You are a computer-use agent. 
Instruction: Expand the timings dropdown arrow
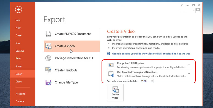tap(189, 74)
